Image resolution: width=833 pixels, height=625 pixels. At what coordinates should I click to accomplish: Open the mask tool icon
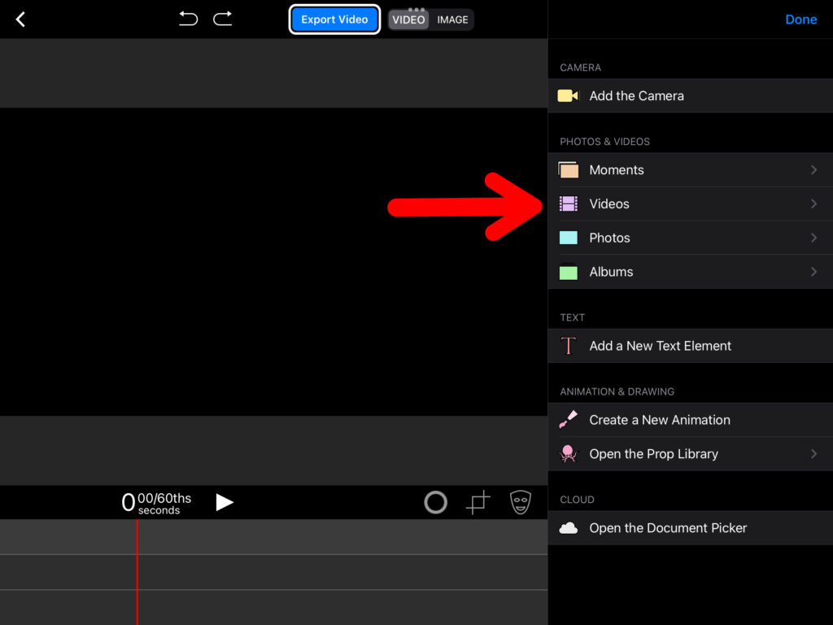[521, 503]
